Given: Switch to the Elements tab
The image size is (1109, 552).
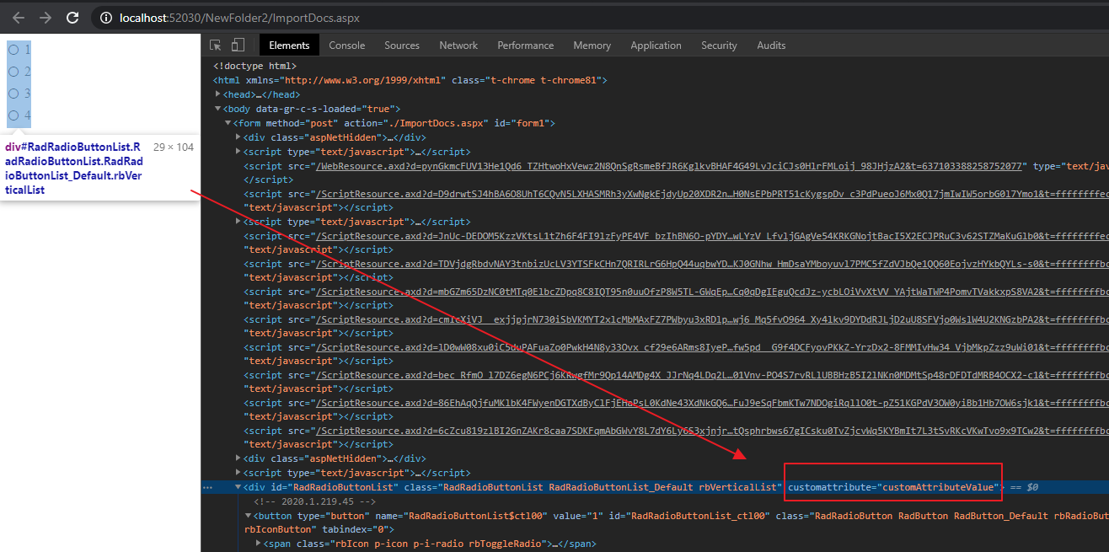Looking at the screenshot, I should pyautogui.click(x=289, y=46).
